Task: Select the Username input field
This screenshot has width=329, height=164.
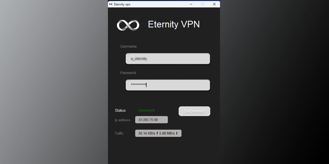Action: (x=168, y=58)
